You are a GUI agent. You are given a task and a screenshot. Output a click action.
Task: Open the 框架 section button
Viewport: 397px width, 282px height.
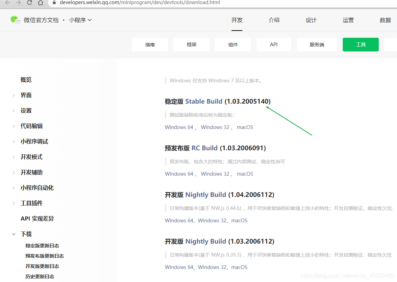191,45
